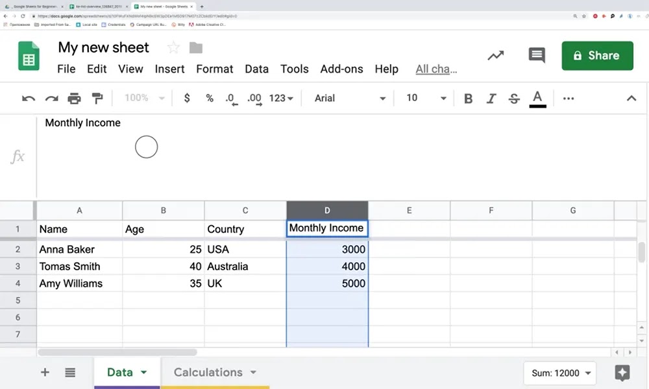Apply percent format icon
This screenshot has height=389, width=649.
click(x=210, y=98)
